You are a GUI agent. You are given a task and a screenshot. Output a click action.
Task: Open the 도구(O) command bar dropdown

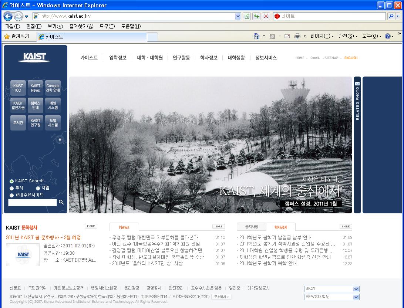click(371, 36)
